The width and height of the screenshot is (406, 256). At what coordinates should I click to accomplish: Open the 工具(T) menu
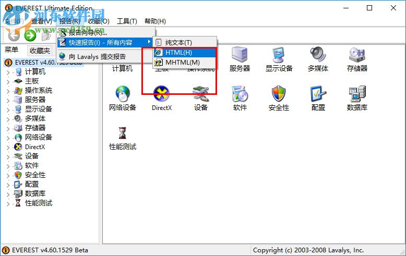tap(127, 21)
